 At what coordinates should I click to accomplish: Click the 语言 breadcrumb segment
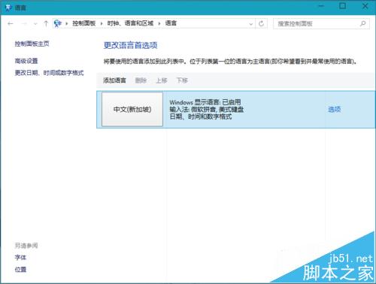(x=171, y=23)
